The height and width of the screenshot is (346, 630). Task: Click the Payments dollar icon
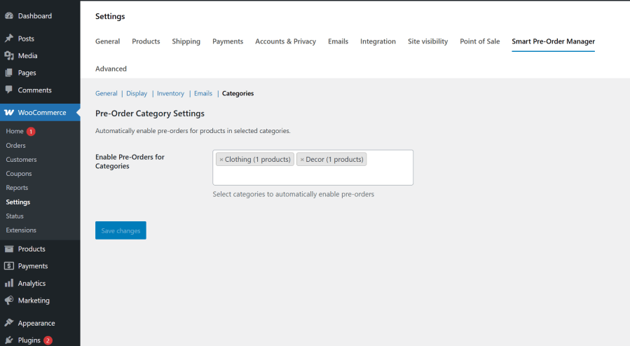tap(9, 265)
